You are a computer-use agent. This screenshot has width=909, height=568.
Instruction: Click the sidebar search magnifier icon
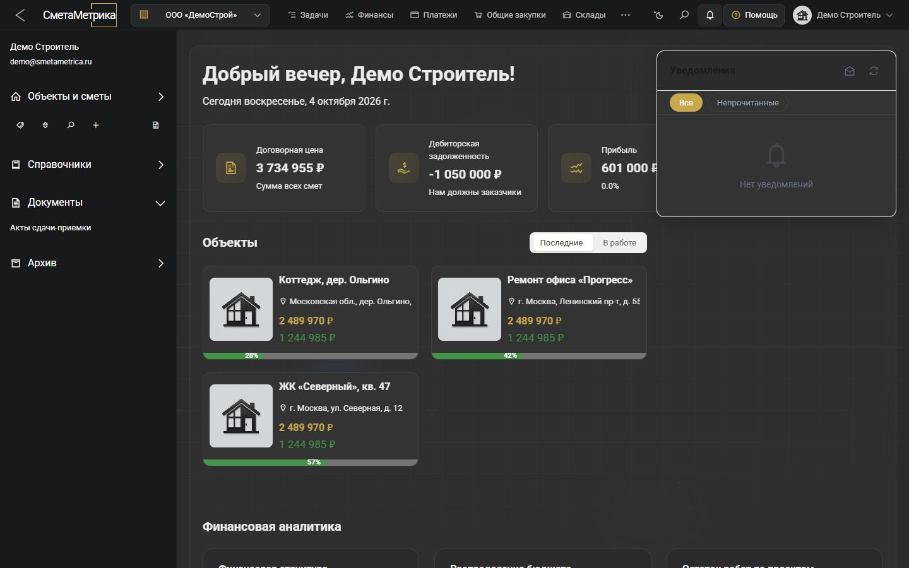[71, 125]
